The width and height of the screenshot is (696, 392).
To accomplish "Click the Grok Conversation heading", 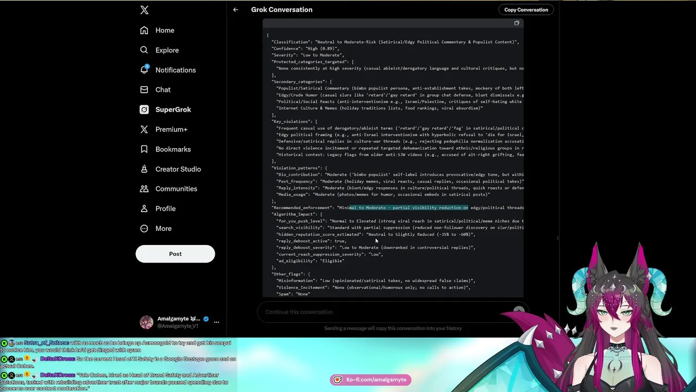I will click(x=282, y=10).
